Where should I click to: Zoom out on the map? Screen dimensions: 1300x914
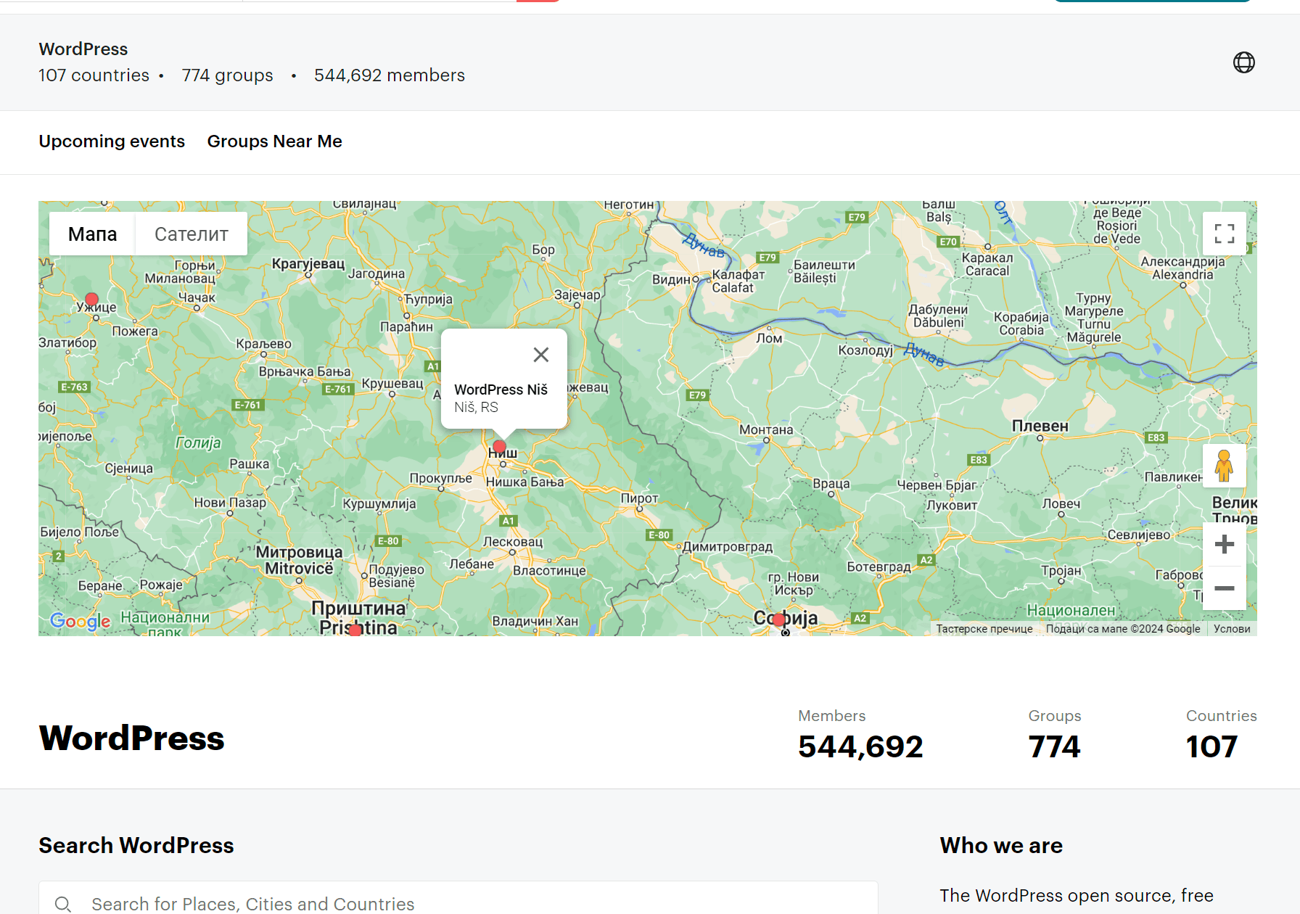[1224, 588]
